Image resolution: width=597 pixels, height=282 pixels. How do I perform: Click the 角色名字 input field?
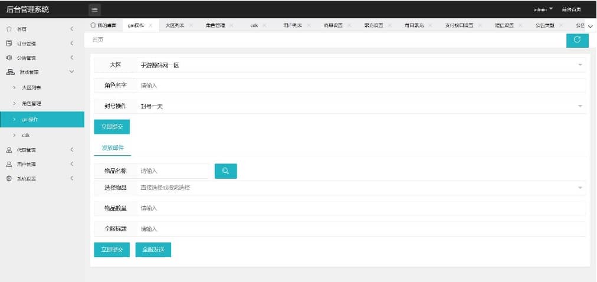tap(360, 86)
